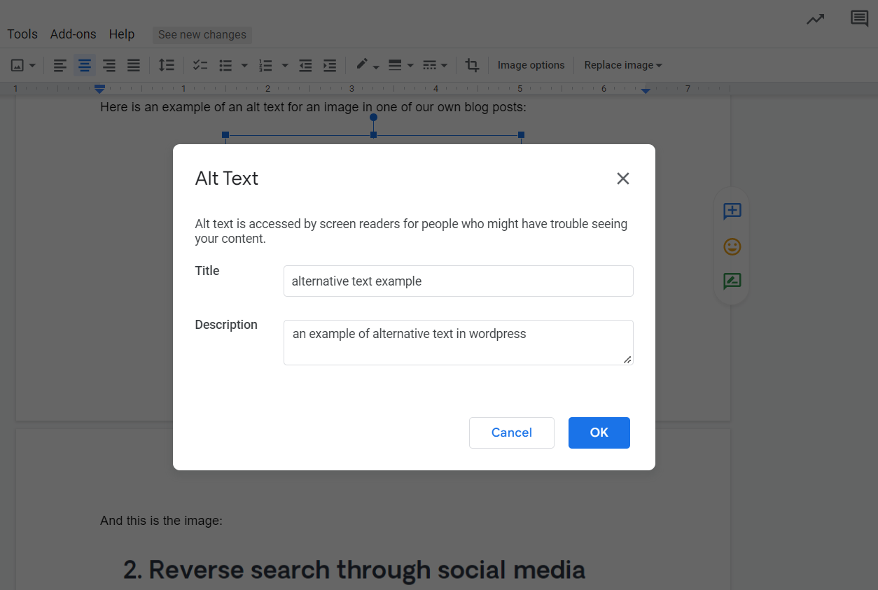Click the alt text explanation paragraph
The height and width of the screenshot is (590, 878).
411,231
